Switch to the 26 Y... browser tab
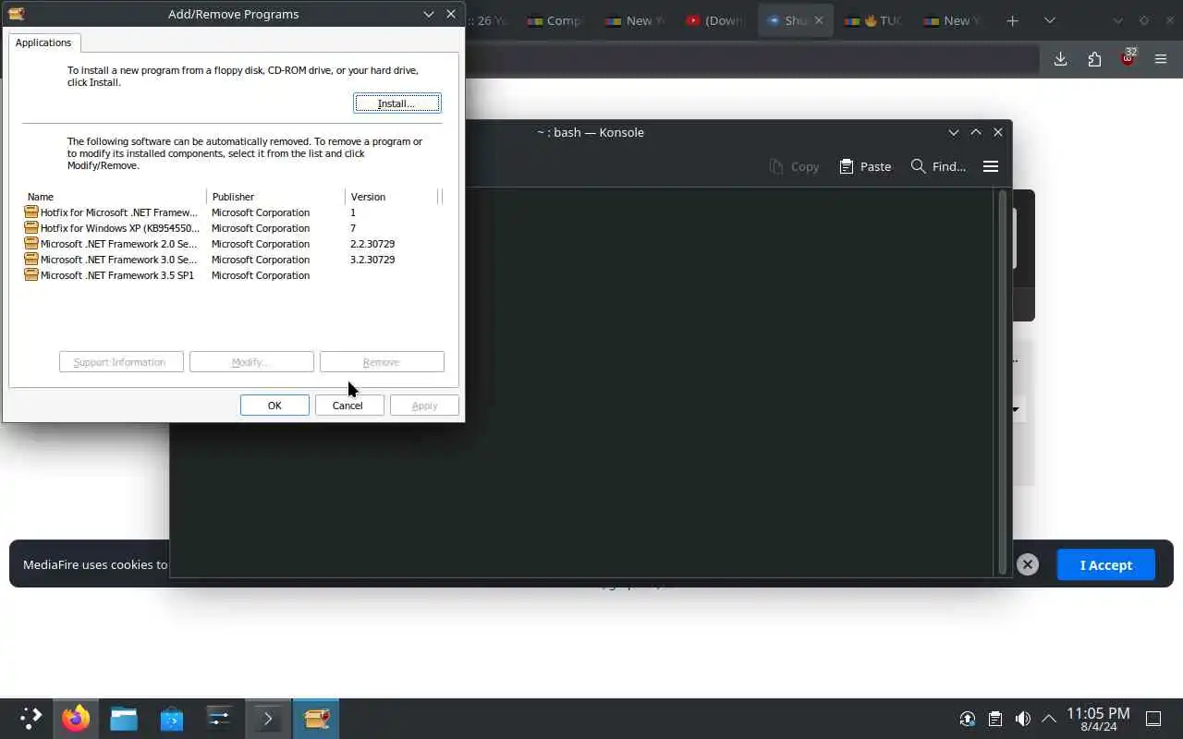This screenshot has height=739, width=1183. click(x=487, y=20)
